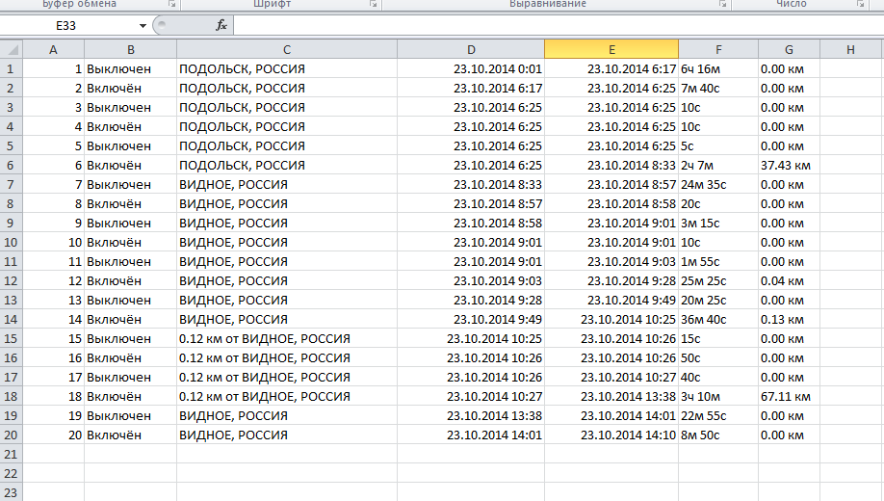The height and width of the screenshot is (501, 884).
Task: Click number 10 in column A
Action: tap(54, 243)
